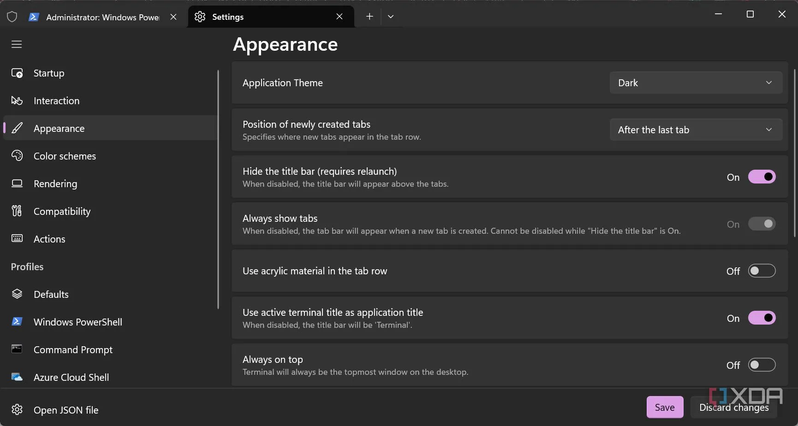Click 'Specifies where new tabs appear' description
The image size is (798, 426).
coord(332,137)
